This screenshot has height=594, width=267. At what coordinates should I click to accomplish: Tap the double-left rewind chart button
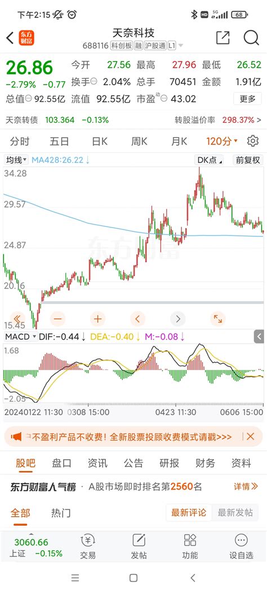[17, 319]
